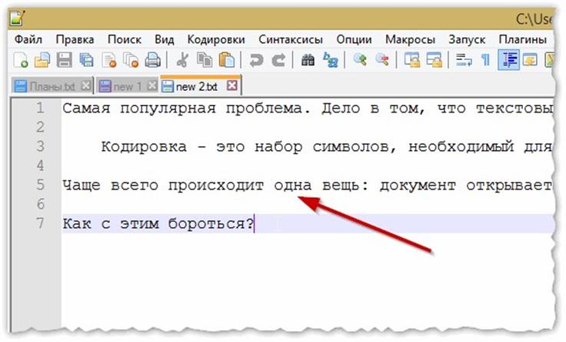Undo last action with Undo arrow
The width and height of the screenshot is (566, 342).
pos(256,60)
